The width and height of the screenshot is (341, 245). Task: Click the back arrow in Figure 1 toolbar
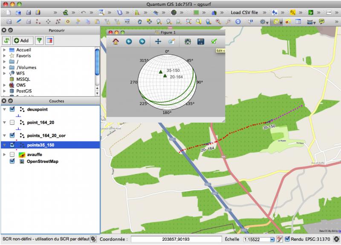129,42
